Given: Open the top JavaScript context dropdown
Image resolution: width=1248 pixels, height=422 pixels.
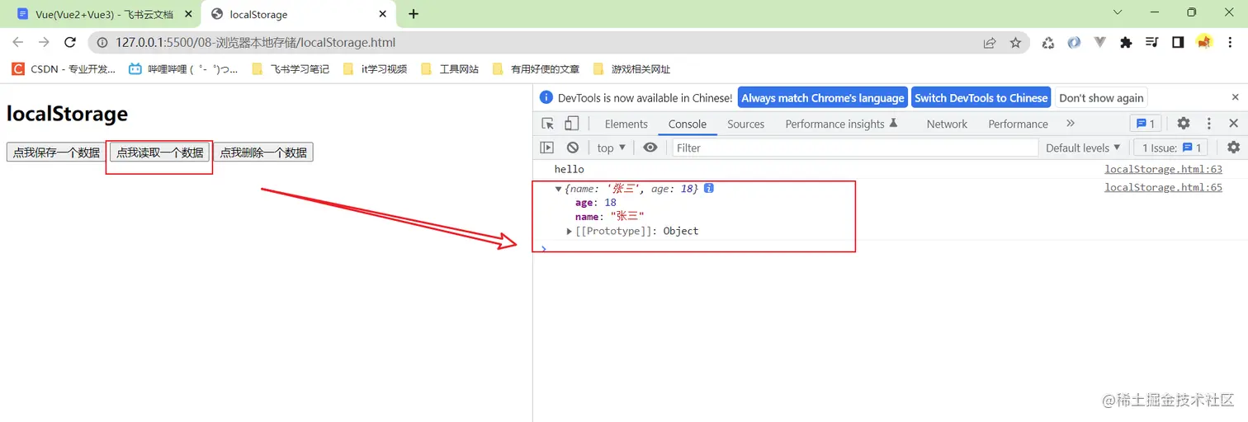Looking at the screenshot, I should click(x=611, y=148).
